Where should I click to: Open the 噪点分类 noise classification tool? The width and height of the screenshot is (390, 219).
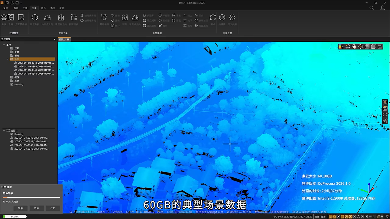pos(35,20)
